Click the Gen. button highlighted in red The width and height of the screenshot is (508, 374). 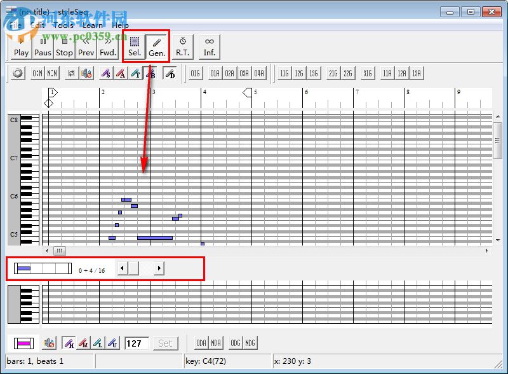156,46
